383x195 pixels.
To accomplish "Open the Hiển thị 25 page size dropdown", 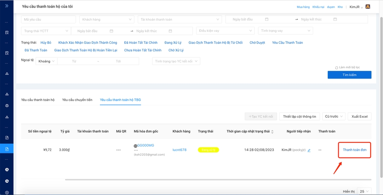I will click(x=364, y=192).
